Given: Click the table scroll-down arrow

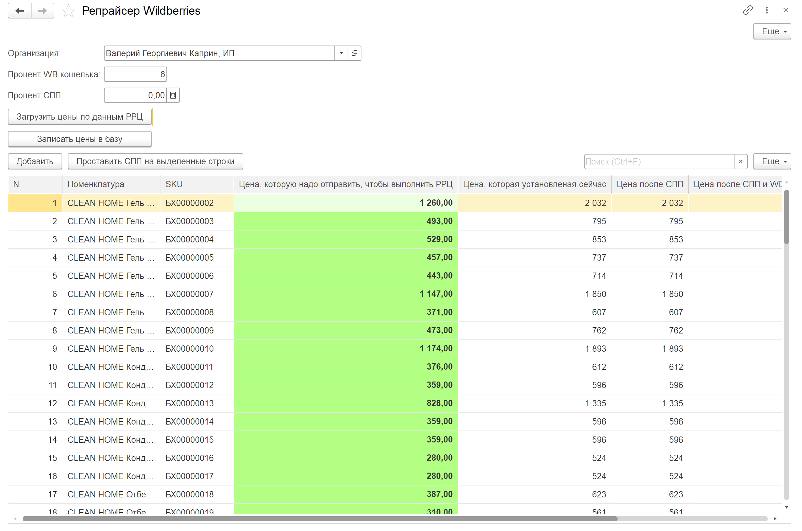Looking at the screenshot, I should (786, 507).
